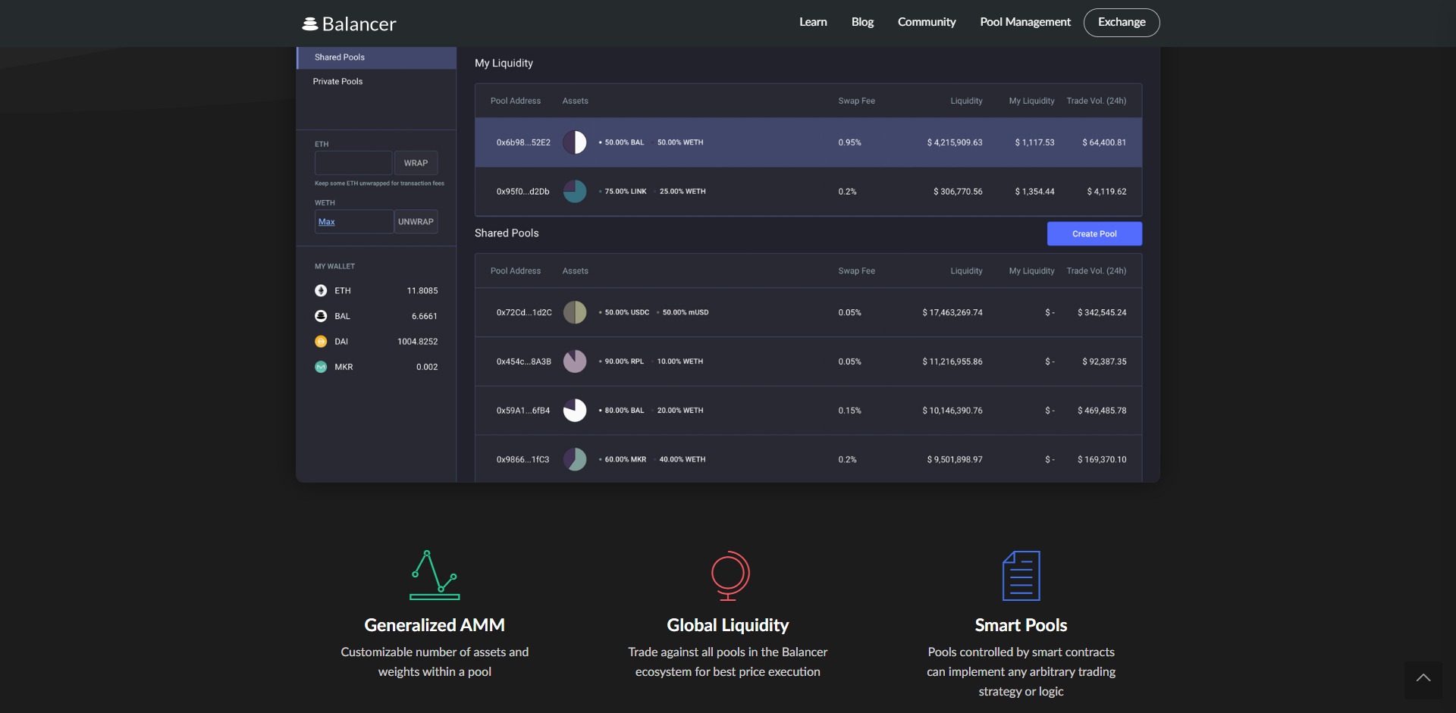Click the BAL wallet token icon
The height and width of the screenshot is (713, 1456).
coord(321,316)
